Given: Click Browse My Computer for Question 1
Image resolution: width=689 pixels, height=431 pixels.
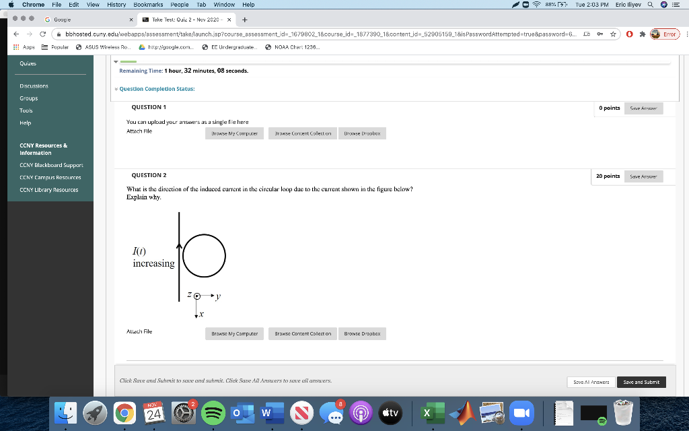Looking at the screenshot, I should coord(234,133).
